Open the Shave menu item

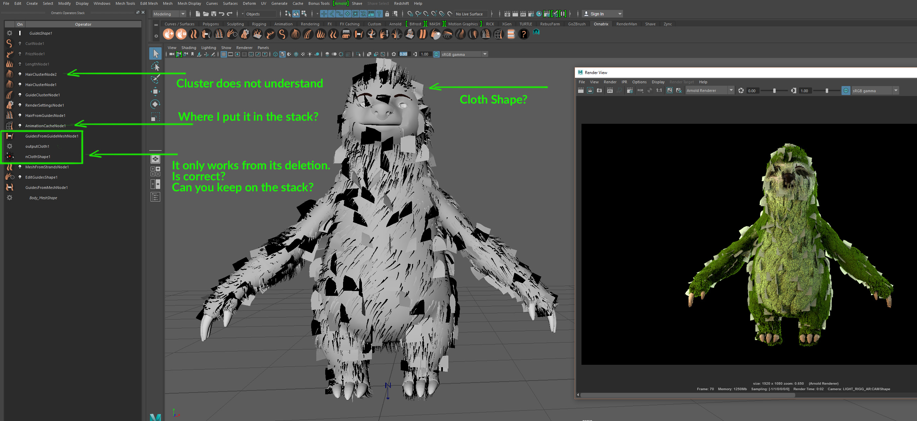tap(357, 3)
